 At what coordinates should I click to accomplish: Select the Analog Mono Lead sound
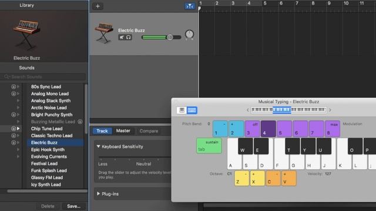pos(50,94)
